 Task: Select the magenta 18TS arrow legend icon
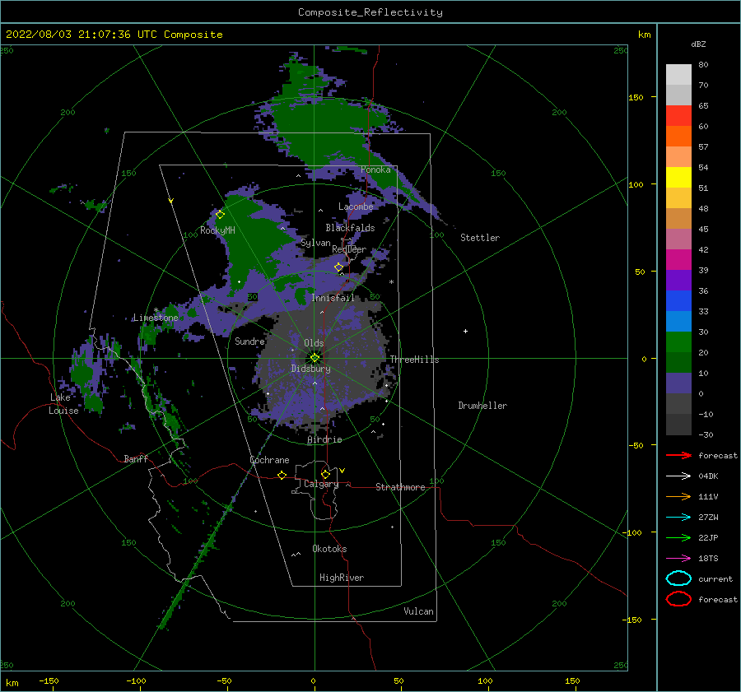678,559
